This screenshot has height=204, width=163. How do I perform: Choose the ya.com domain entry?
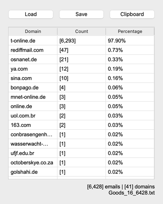click(x=81, y=69)
